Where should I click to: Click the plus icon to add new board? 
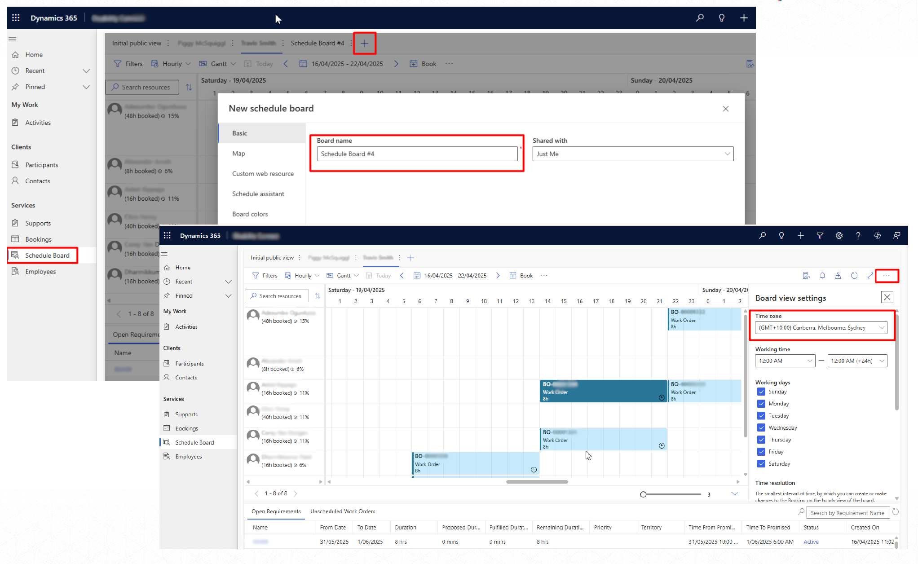[x=364, y=44]
